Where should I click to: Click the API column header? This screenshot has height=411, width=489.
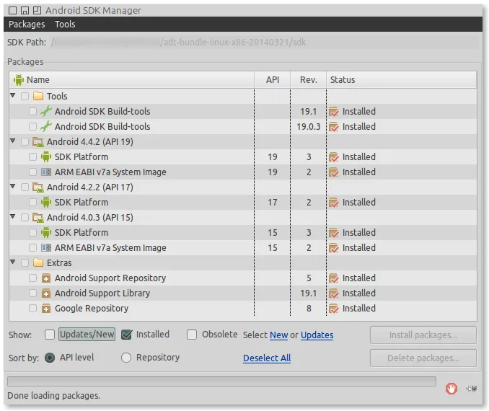tap(272, 80)
